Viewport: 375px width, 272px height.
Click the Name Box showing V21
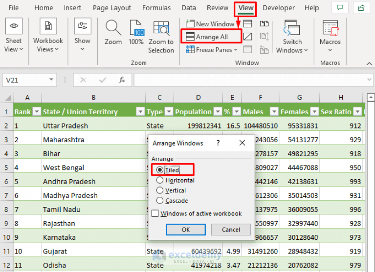tap(25, 80)
